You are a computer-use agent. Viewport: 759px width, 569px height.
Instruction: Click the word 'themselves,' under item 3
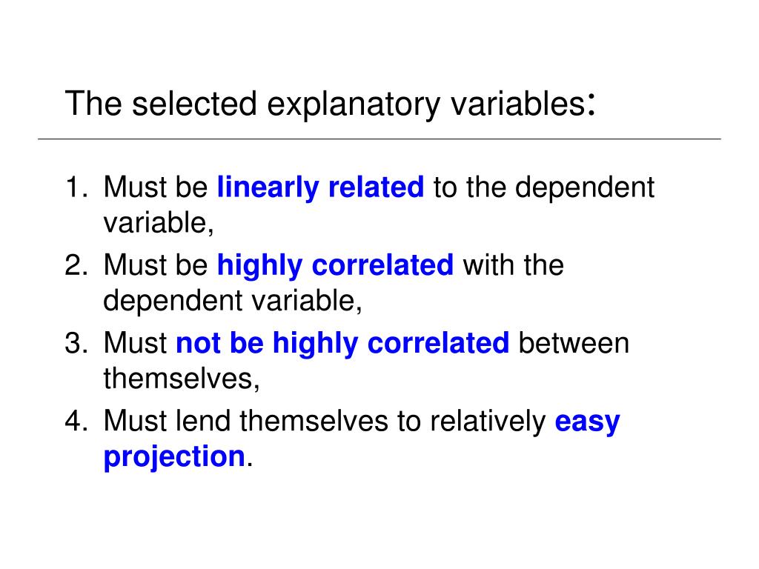[x=182, y=379]
